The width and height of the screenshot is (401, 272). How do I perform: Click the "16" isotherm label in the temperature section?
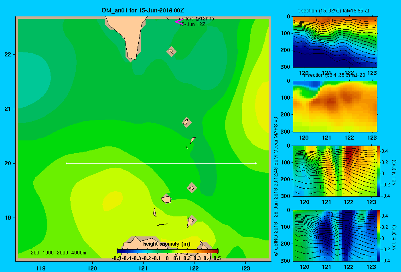point(317,44)
